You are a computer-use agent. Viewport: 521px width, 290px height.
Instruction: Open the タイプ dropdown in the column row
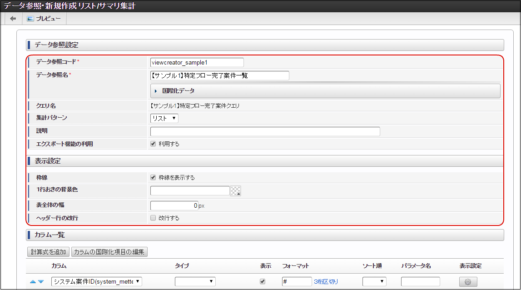(195, 281)
